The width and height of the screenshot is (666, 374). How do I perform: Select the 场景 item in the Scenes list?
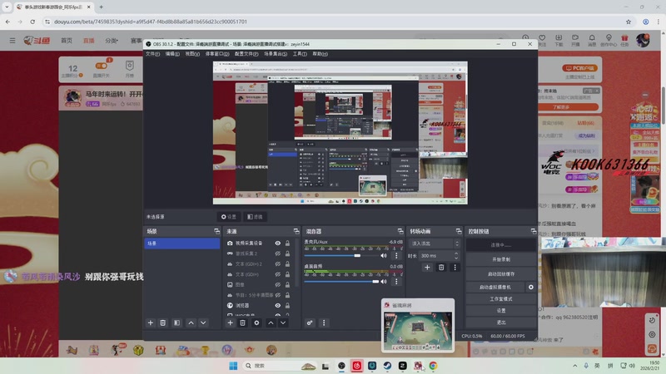[181, 244]
